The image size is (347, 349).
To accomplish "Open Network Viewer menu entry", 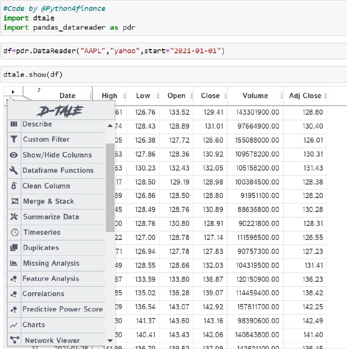I will [56, 340].
